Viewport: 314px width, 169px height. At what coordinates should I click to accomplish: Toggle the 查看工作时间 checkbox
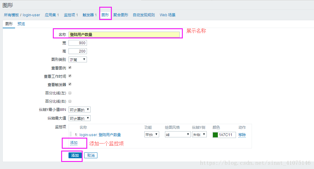[x=70, y=76]
